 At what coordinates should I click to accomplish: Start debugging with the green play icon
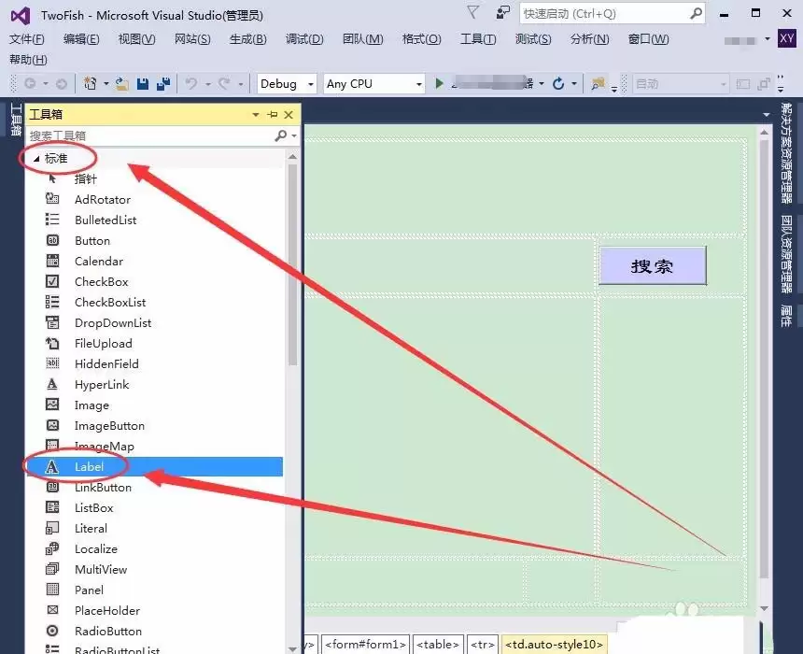coord(438,84)
